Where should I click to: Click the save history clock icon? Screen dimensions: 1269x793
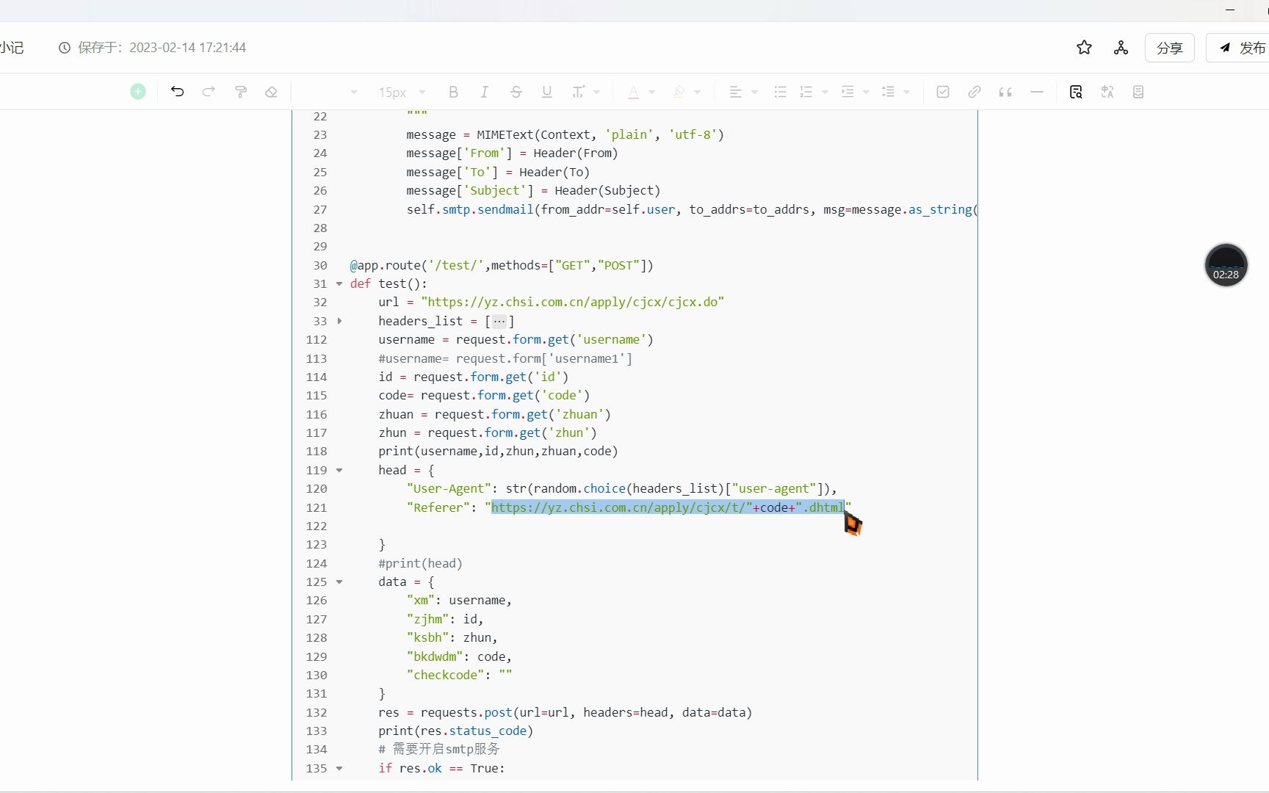point(65,48)
